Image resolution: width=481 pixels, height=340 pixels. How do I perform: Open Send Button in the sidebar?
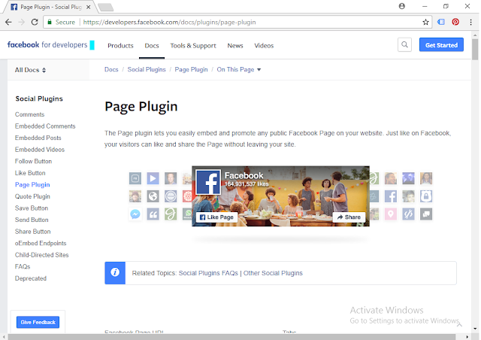[x=32, y=220]
